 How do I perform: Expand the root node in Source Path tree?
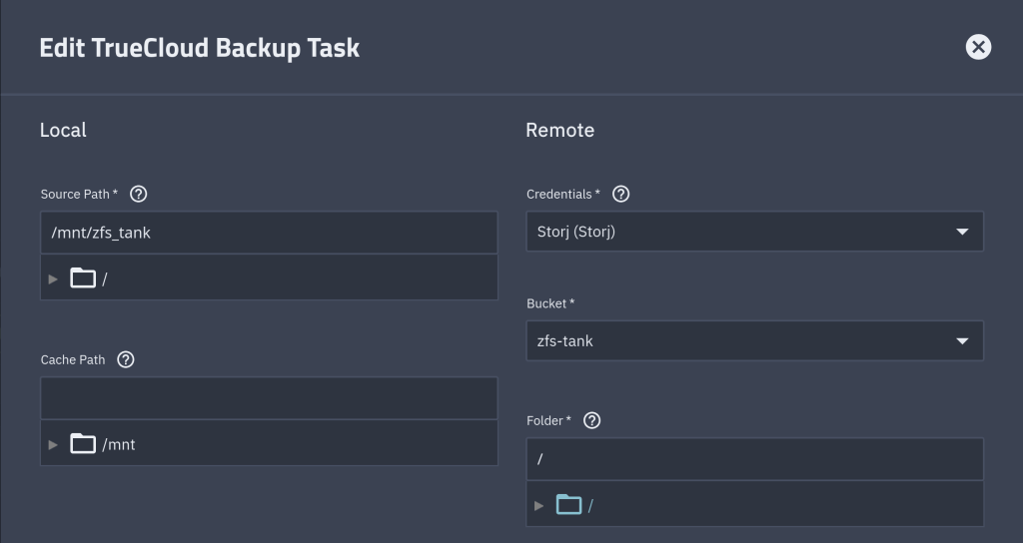tap(54, 278)
